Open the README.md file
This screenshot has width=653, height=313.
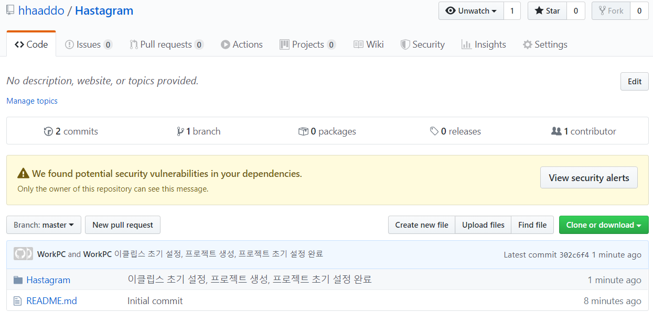51,301
